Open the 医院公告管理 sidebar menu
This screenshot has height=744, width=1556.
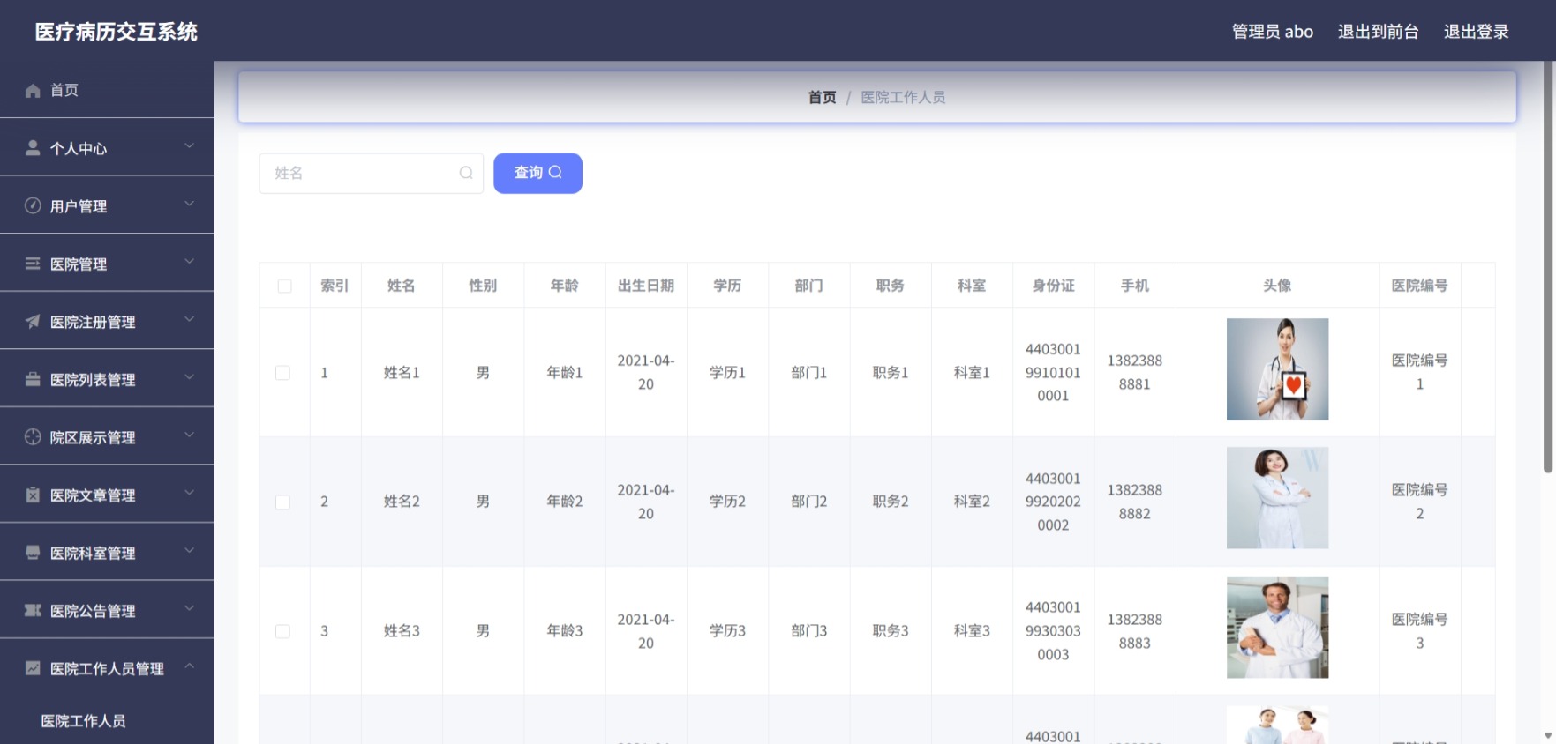pos(107,610)
